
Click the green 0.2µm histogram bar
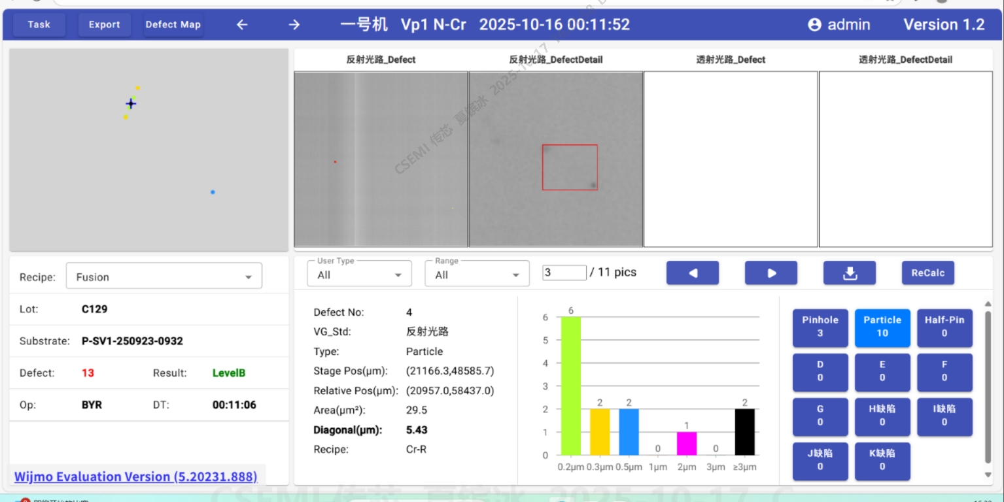point(570,386)
